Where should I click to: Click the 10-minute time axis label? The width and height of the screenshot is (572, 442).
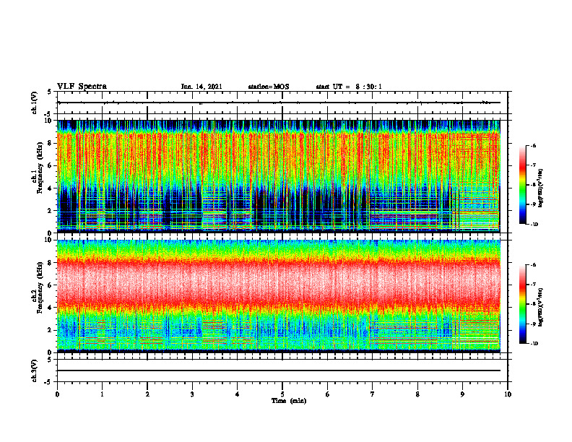(x=508, y=394)
